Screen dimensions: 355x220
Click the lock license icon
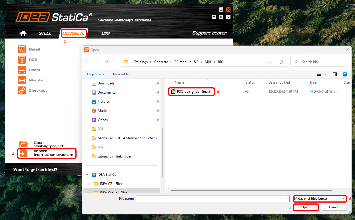[214, 17]
